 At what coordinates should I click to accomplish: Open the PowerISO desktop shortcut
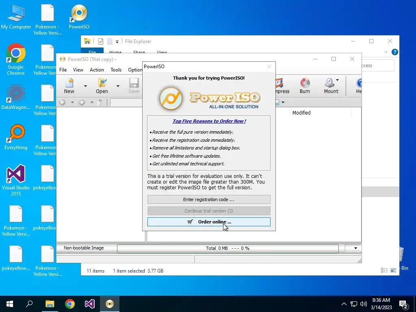tap(79, 16)
